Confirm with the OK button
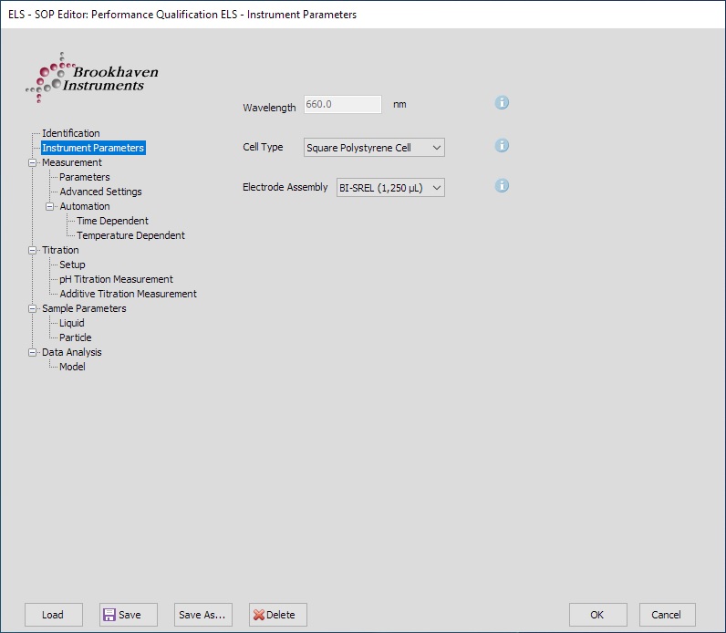 click(x=597, y=615)
